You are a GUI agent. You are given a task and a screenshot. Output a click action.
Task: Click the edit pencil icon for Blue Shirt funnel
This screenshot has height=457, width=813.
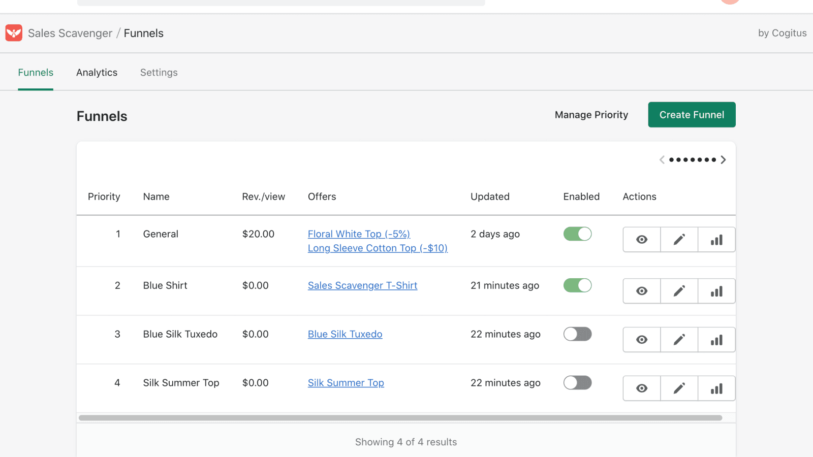click(679, 291)
